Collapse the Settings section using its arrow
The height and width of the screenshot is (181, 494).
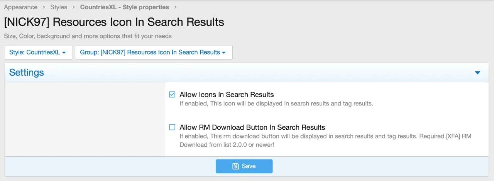click(477, 73)
